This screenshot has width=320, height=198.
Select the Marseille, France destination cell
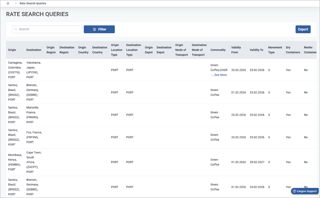click(33, 115)
